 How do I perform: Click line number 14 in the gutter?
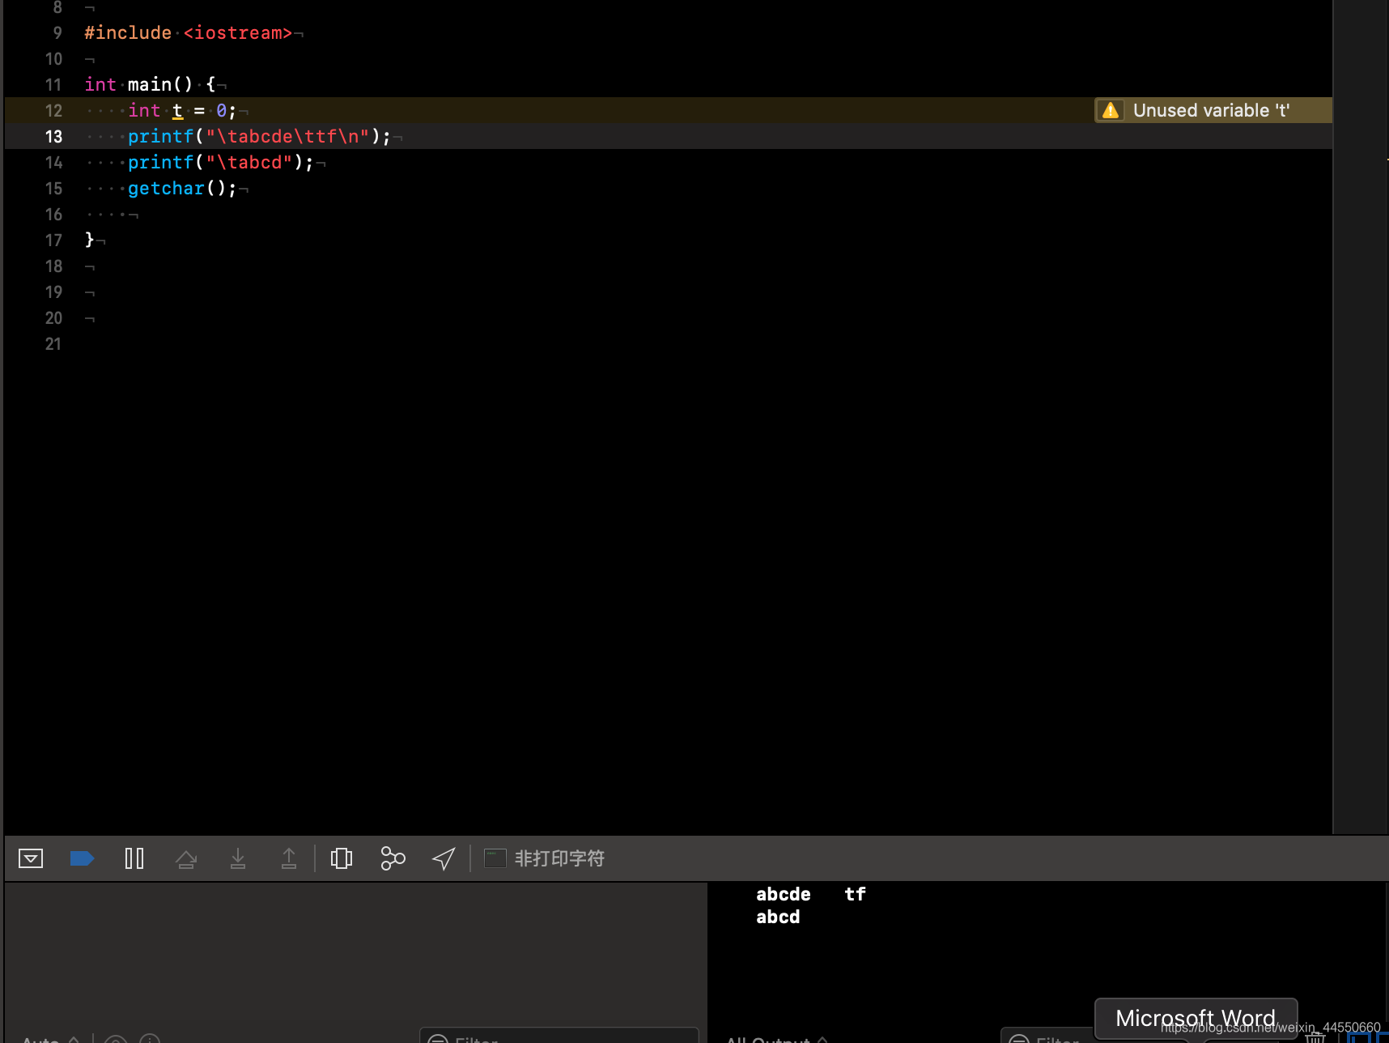pyautogui.click(x=53, y=163)
